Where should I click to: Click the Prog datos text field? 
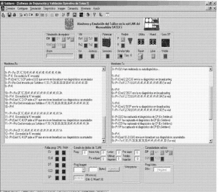(162, 170)
